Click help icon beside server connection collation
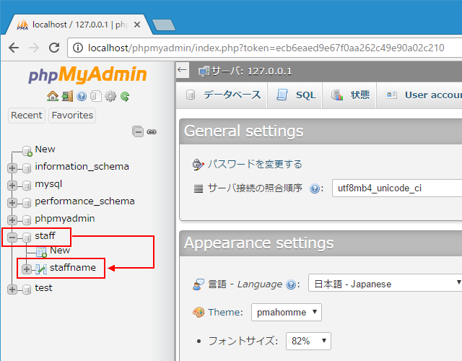 coord(315,188)
